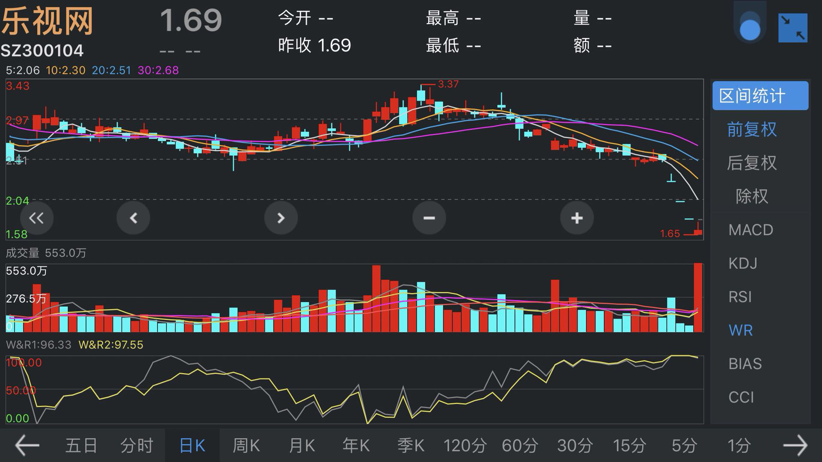The image size is (822, 462).
Task: Switch to 月K monthly chart
Action: 301,445
